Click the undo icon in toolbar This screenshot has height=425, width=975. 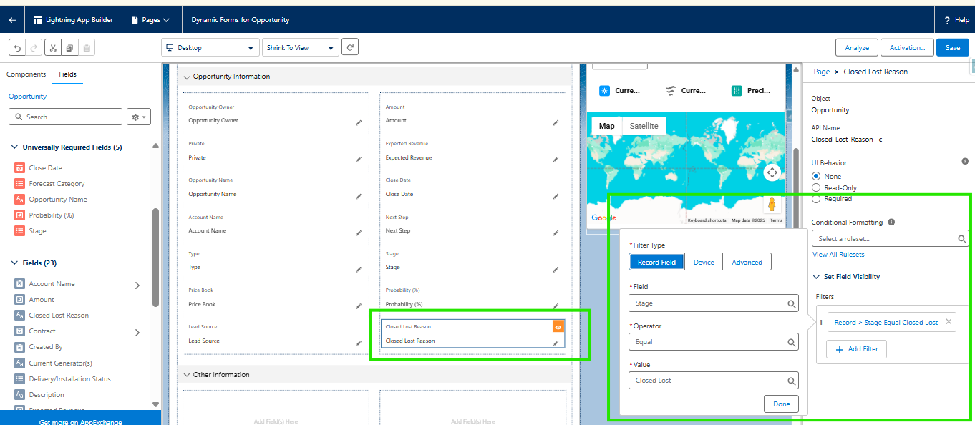(x=18, y=48)
